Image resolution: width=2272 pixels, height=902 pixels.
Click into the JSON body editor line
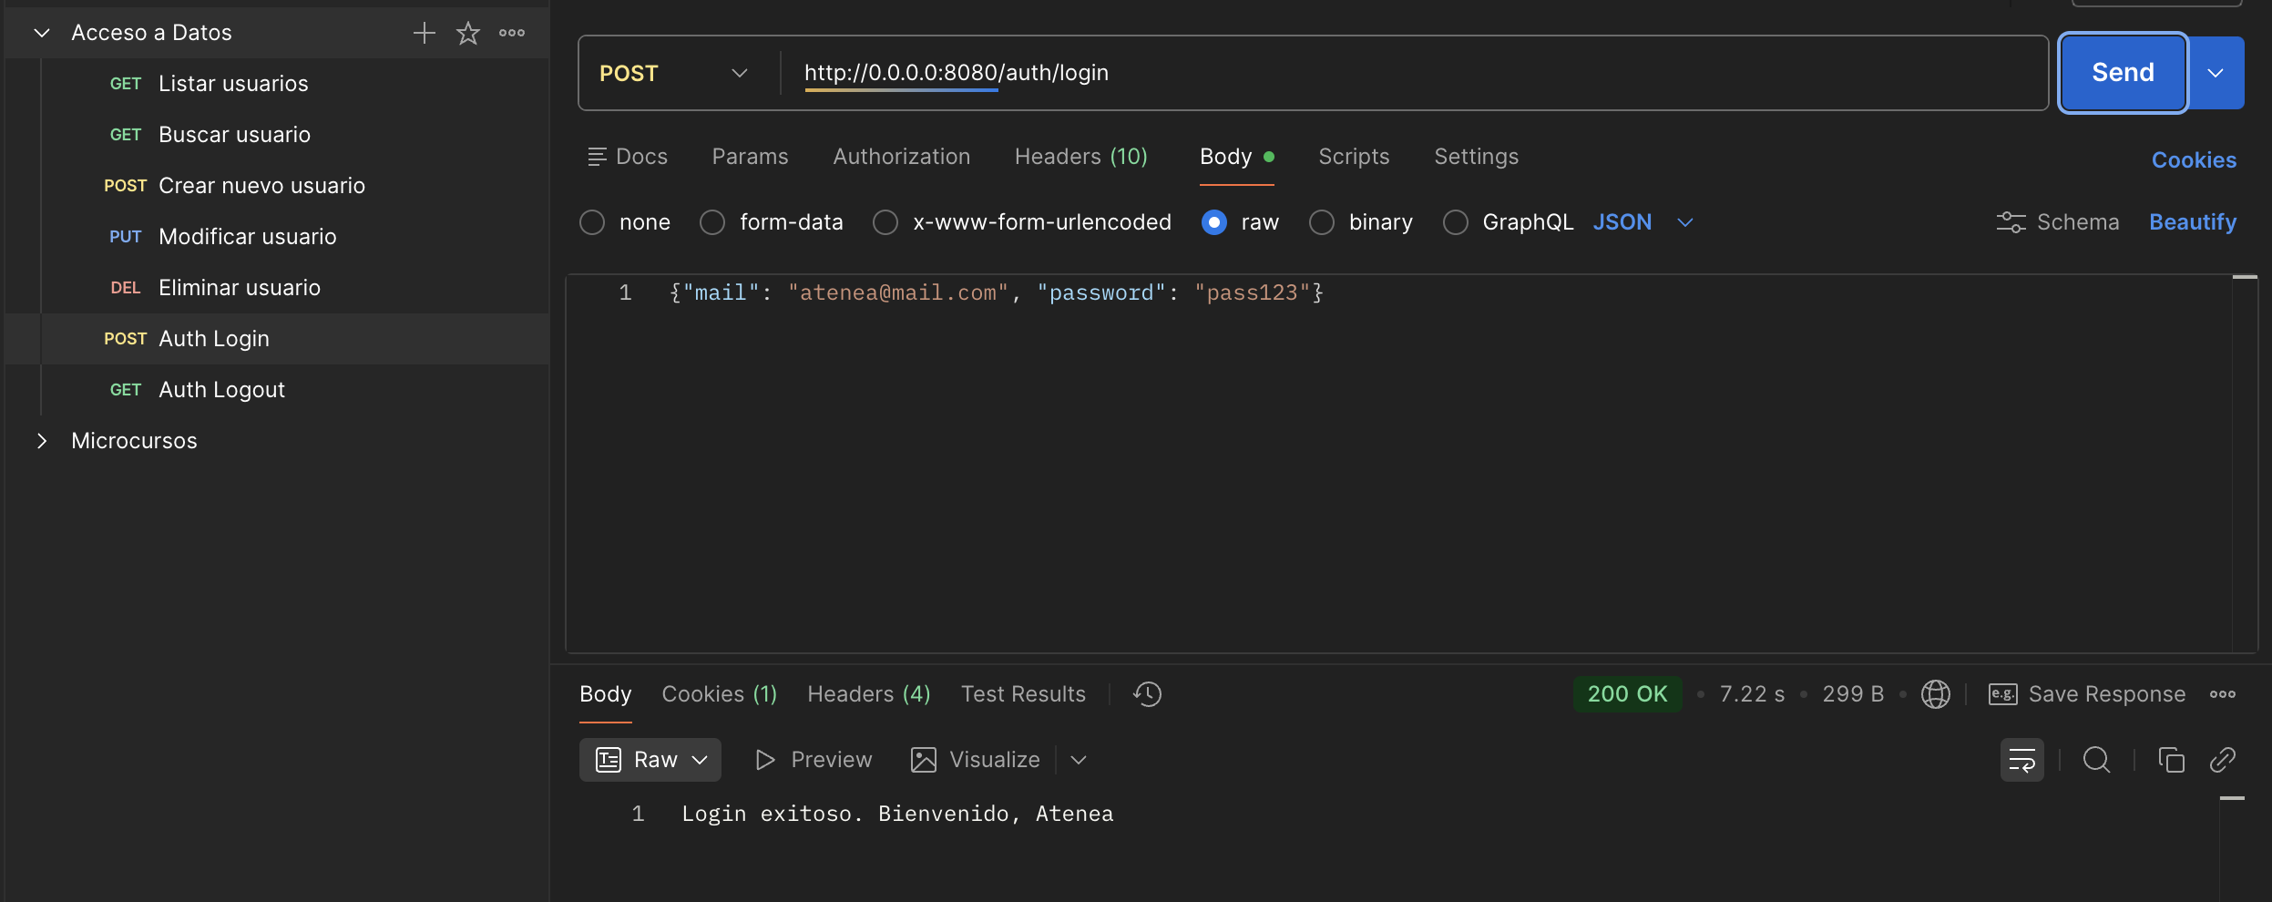996,293
